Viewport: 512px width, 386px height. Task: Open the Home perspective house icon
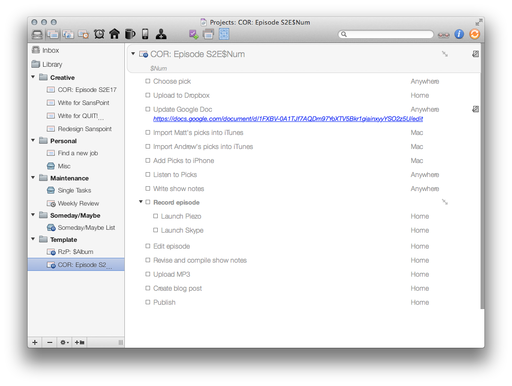pyautogui.click(x=114, y=34)
